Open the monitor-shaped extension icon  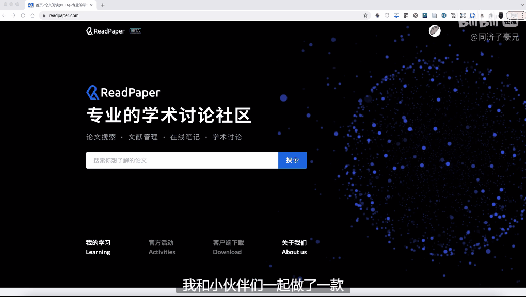click(396, 15)
